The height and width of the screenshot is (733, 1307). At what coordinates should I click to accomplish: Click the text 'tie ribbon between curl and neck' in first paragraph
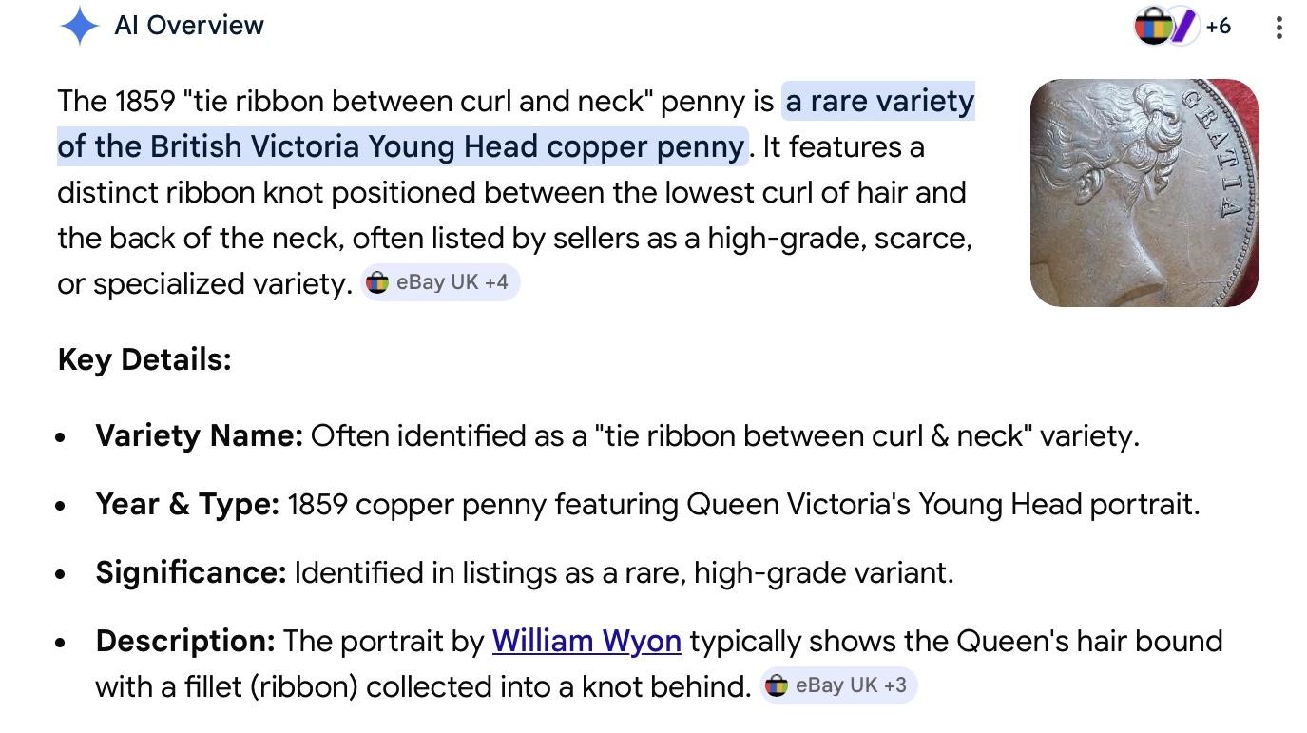416,101
